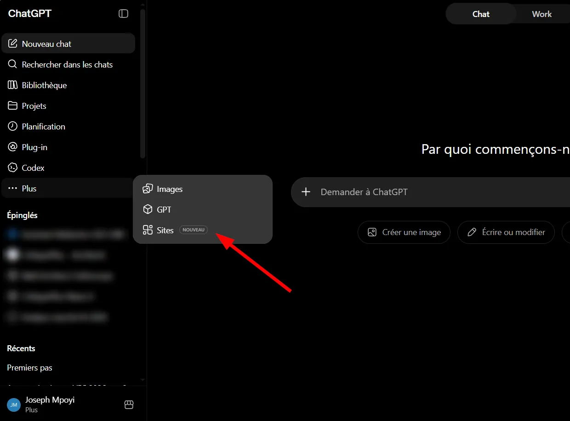
Task: Click the Créer une image button
Action: coord(404,232)
